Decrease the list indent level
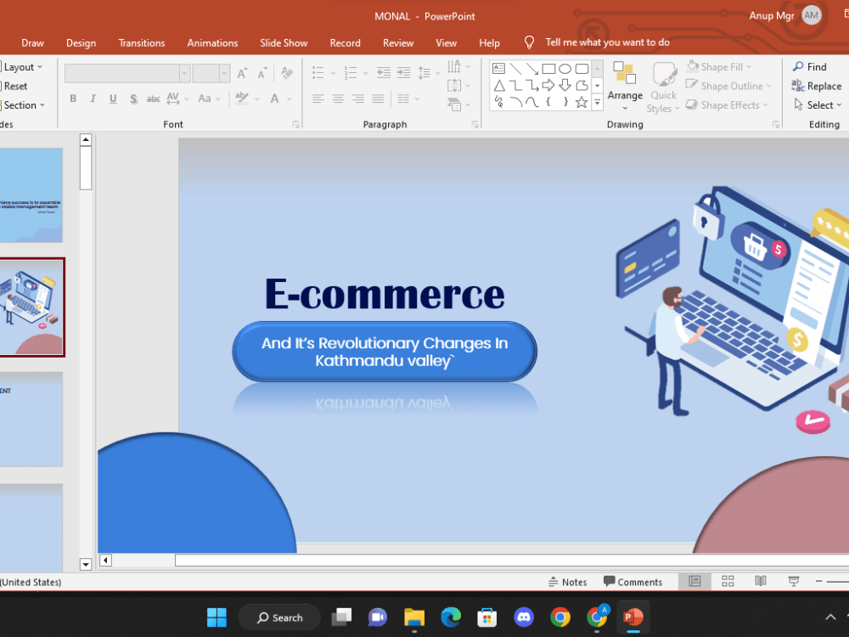This screenshot has width=849, height=637. (x=384, y=72)
